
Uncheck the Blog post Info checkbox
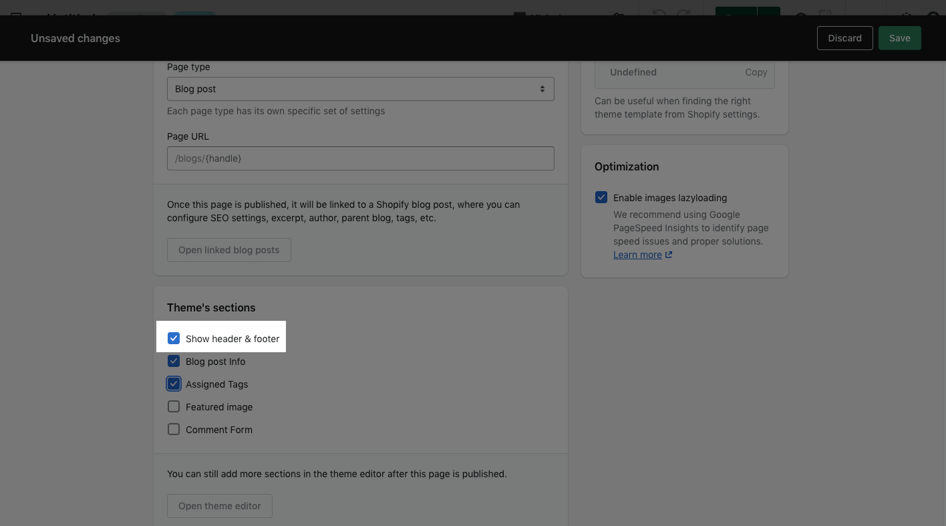click(174, 362)
